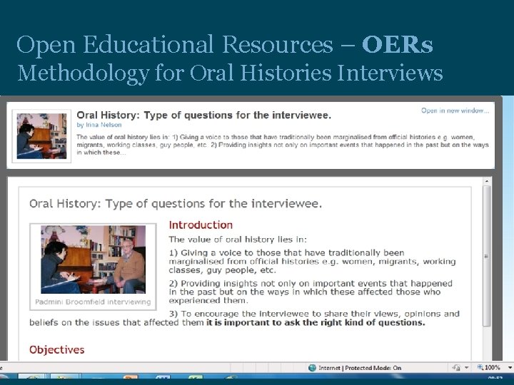
Task: Open the zoom level dropdown arrow
Action: coord(510,368)
